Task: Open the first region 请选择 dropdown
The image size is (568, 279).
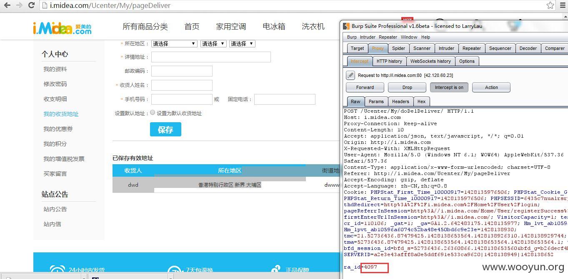Action: click(174, 44)
